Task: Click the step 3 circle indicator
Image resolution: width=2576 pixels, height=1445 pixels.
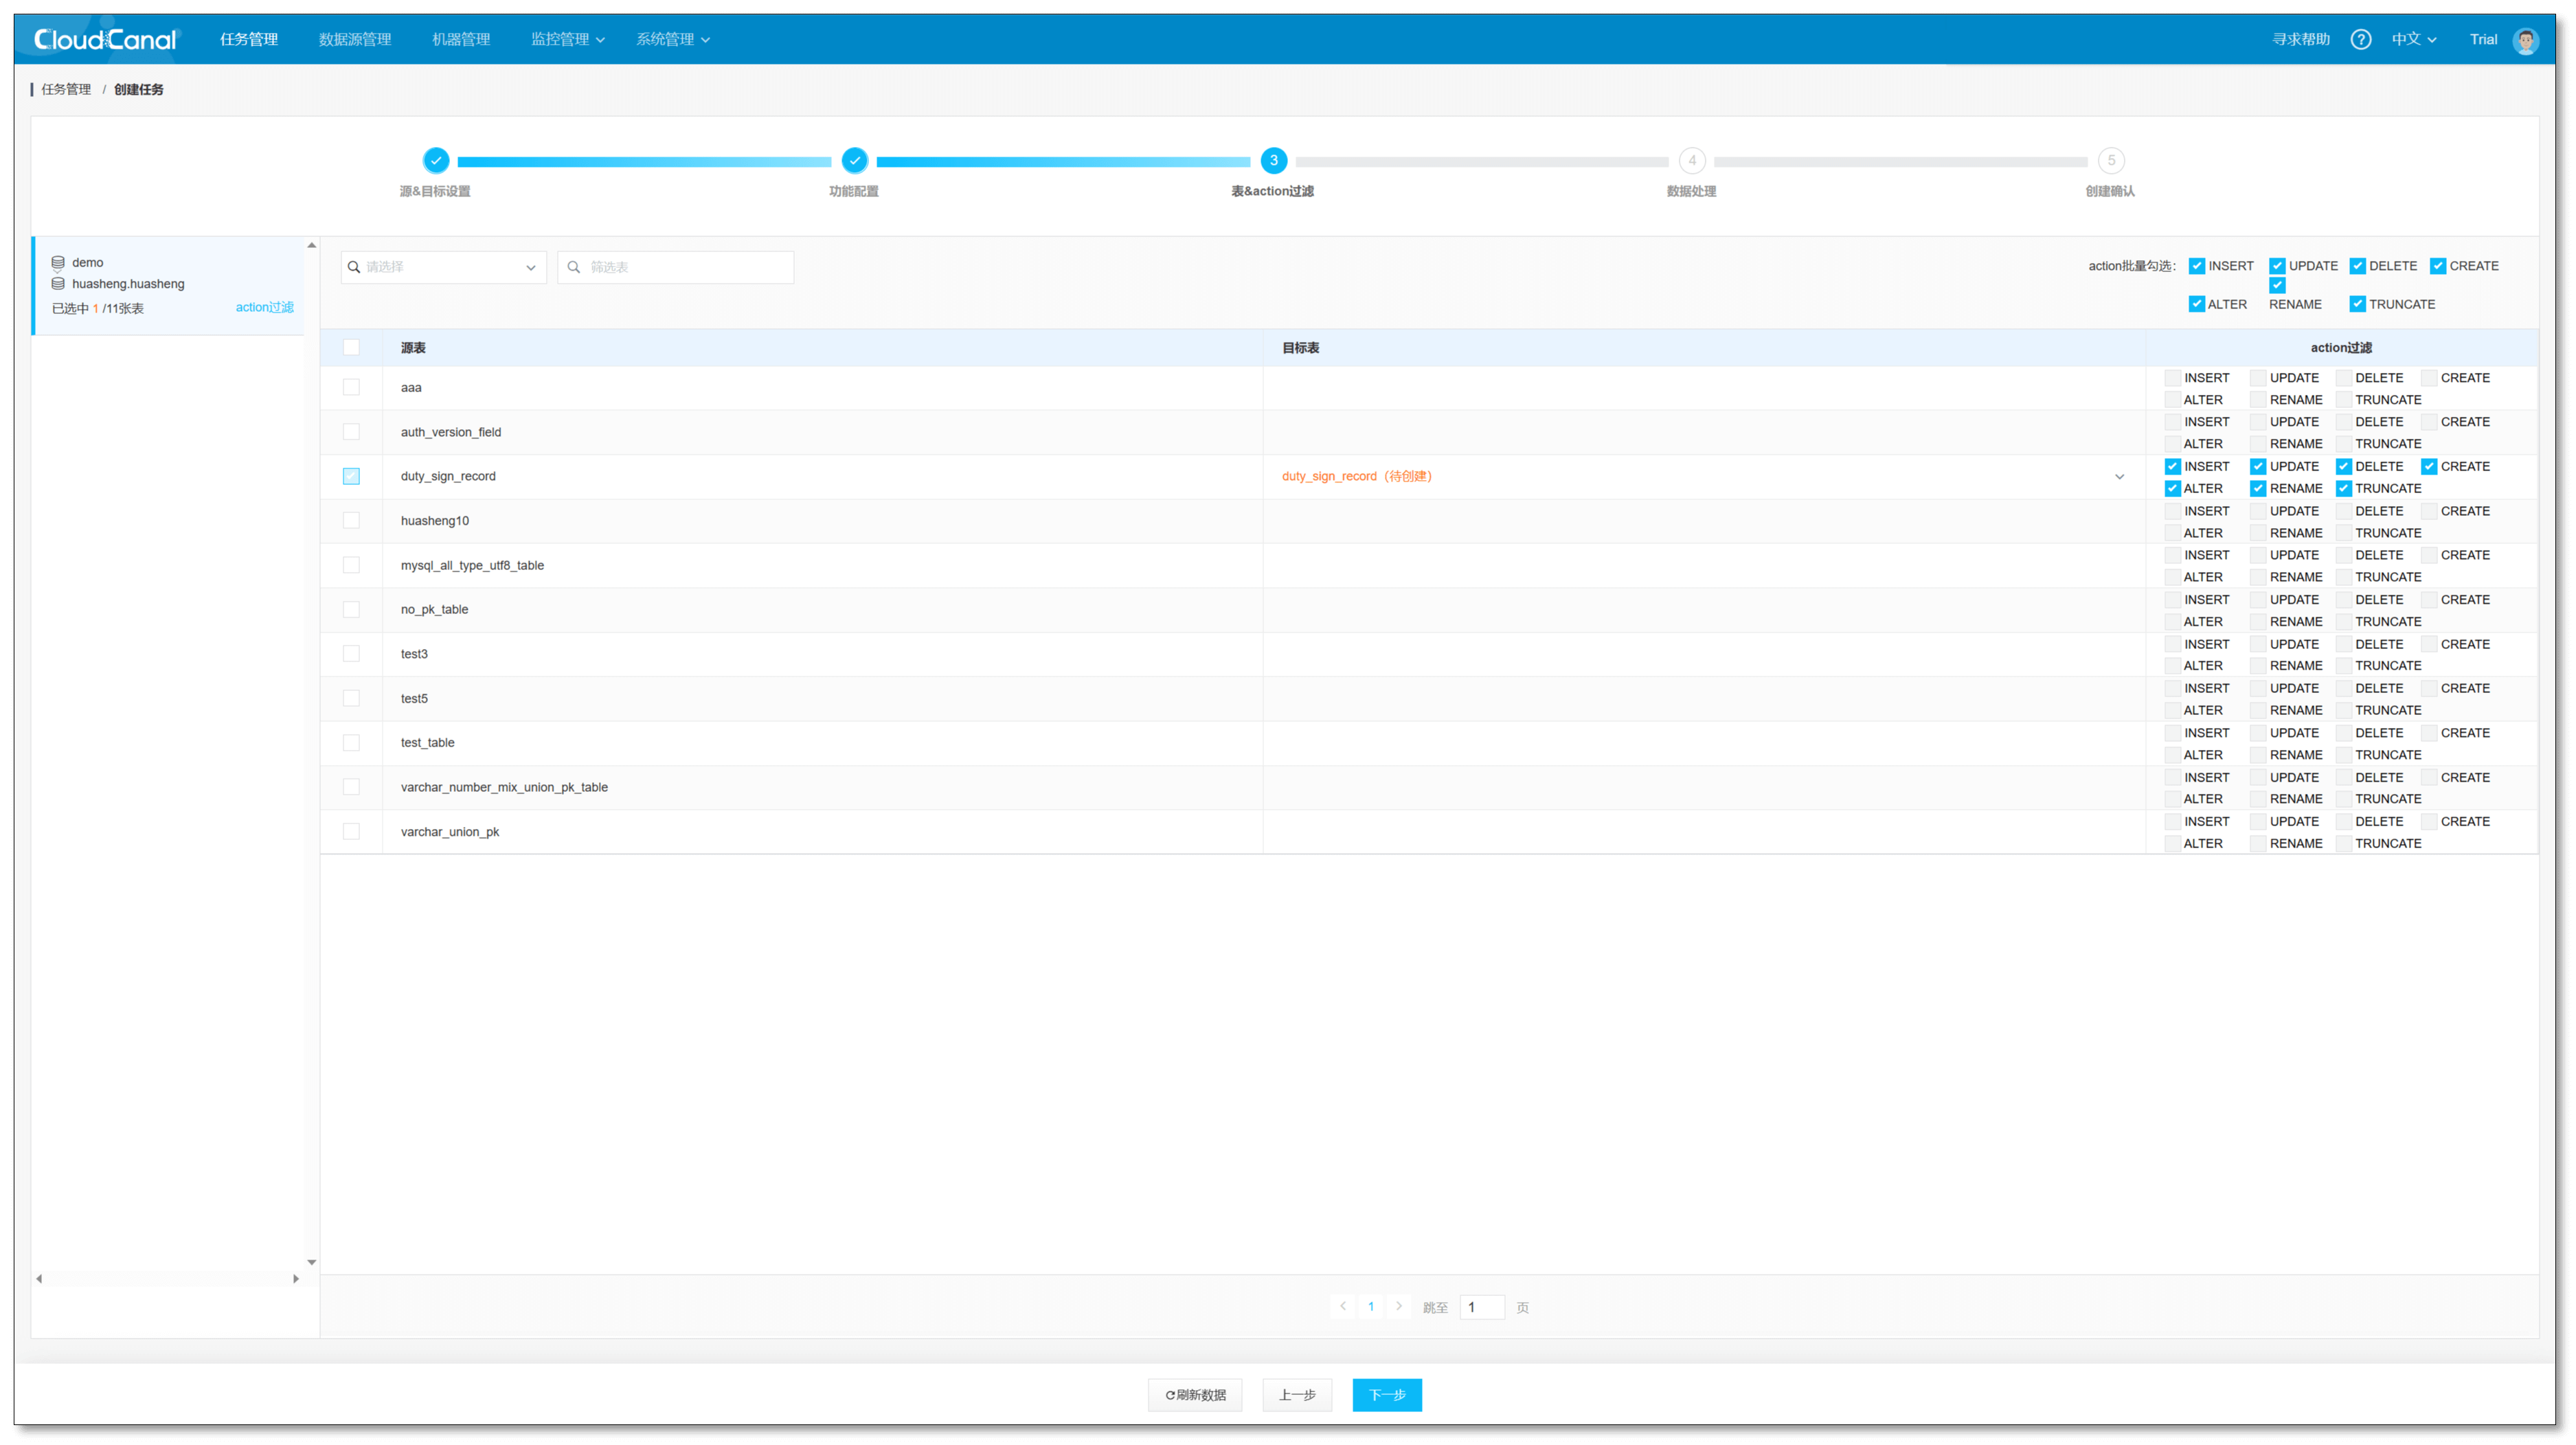Action: coord(1273,160)
